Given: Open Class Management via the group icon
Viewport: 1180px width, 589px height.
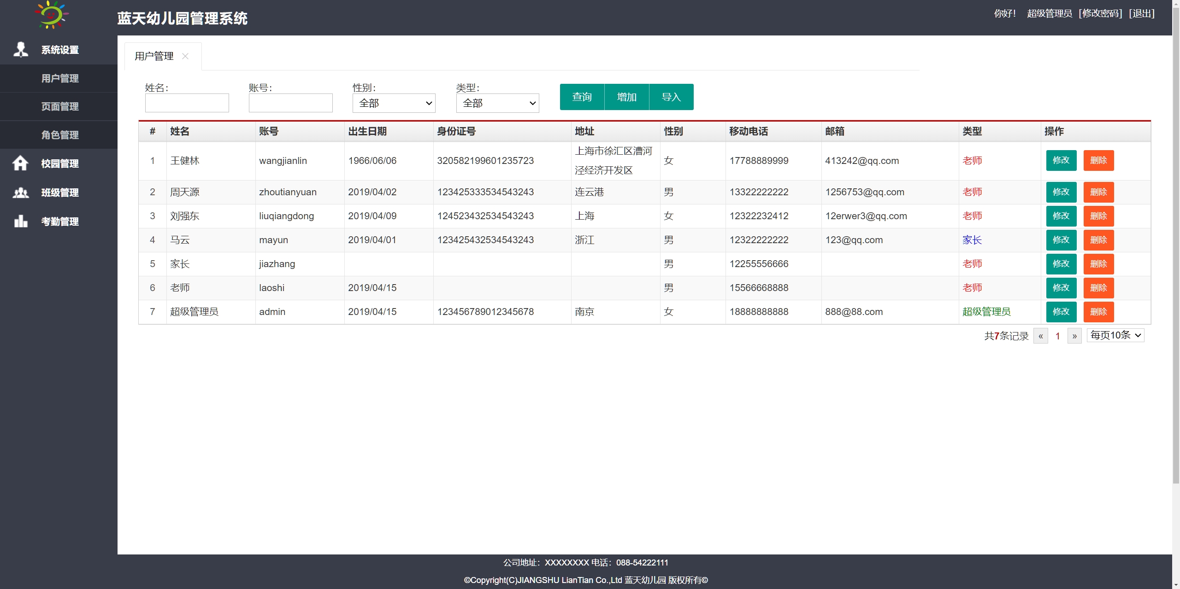Looking at the screenshot, I should point(21,192).
